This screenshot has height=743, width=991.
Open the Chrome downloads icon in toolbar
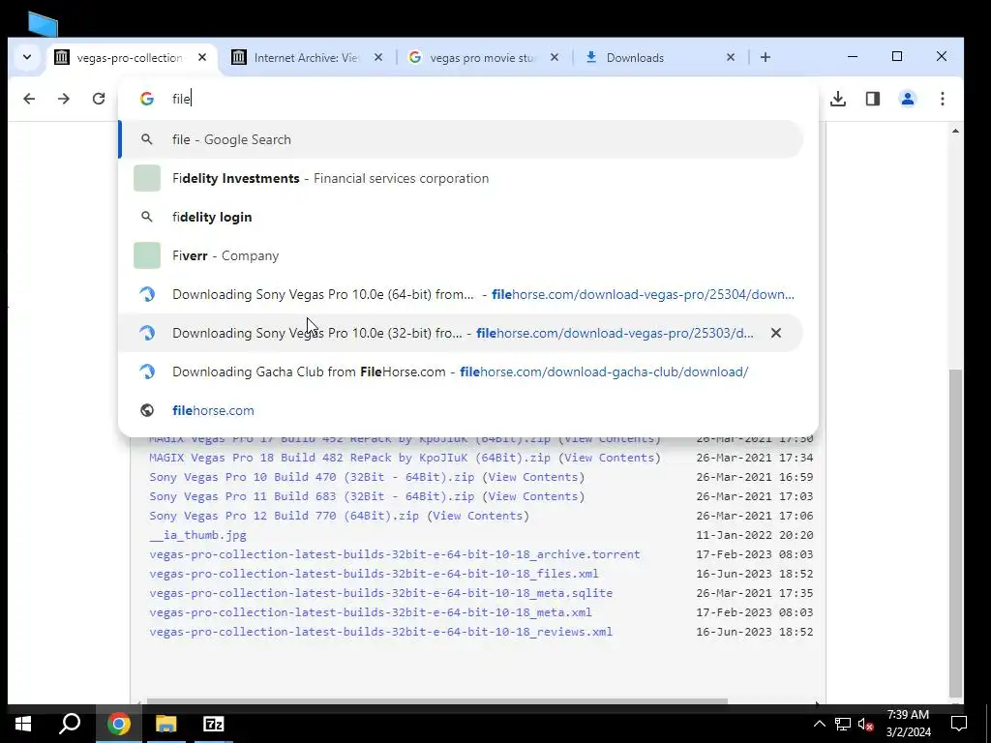pos(838,99)
